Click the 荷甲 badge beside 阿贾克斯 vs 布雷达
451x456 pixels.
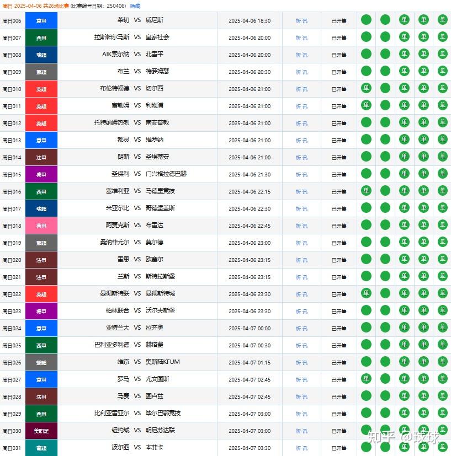coord(41,226)
